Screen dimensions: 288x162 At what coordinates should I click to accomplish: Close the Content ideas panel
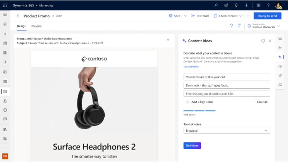click(270, 41)
